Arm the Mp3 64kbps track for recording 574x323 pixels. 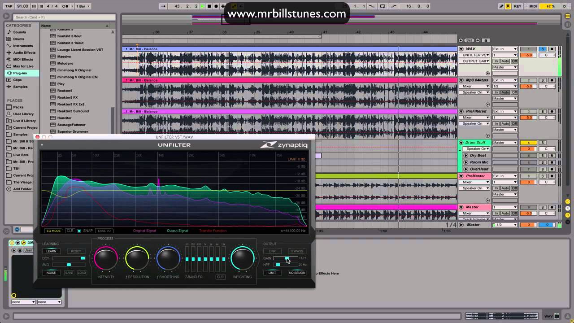pyautogui.click(x=552, y=80)
